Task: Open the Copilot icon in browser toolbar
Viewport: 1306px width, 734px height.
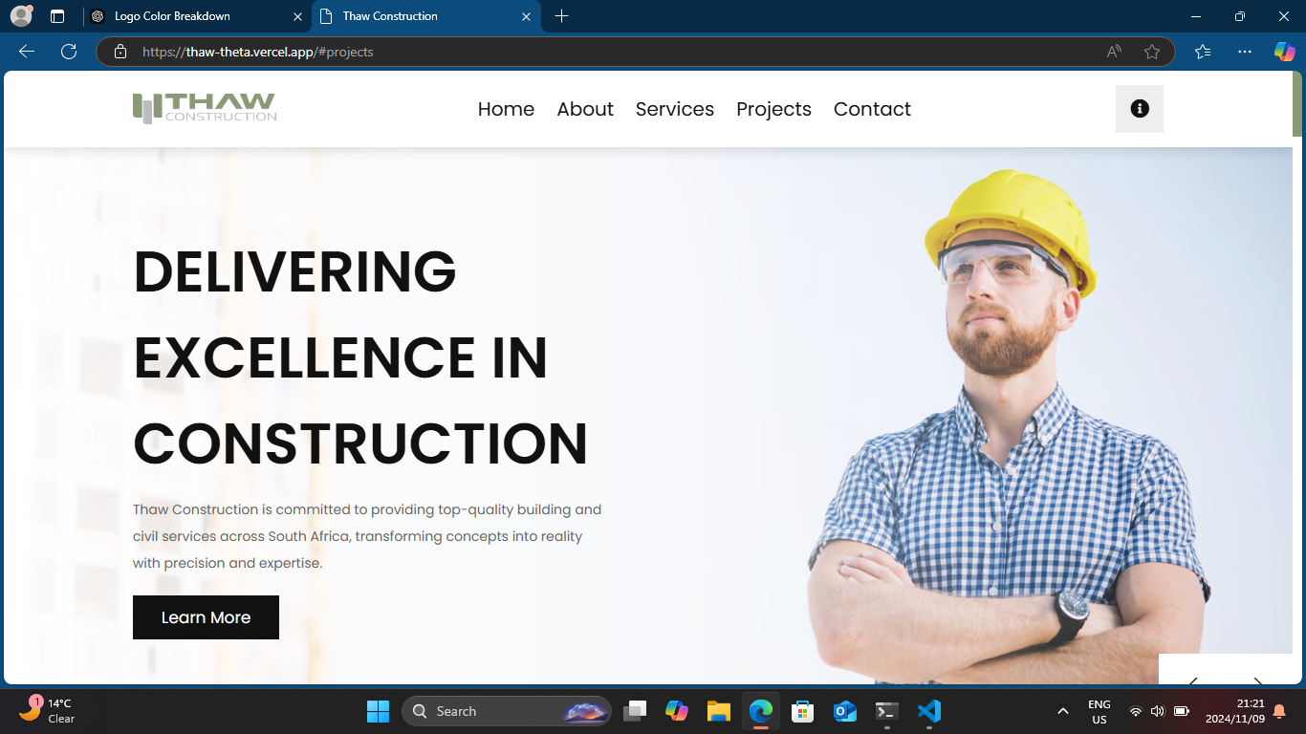Action: 1284,52
